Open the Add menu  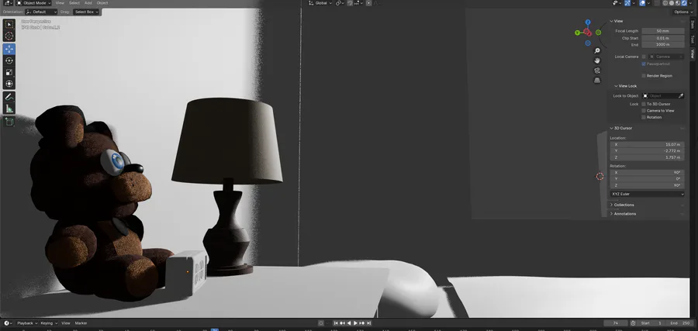tap(88, 2)
